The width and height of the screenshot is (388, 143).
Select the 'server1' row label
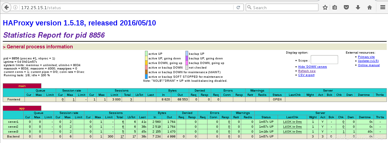tap(13, 122)
